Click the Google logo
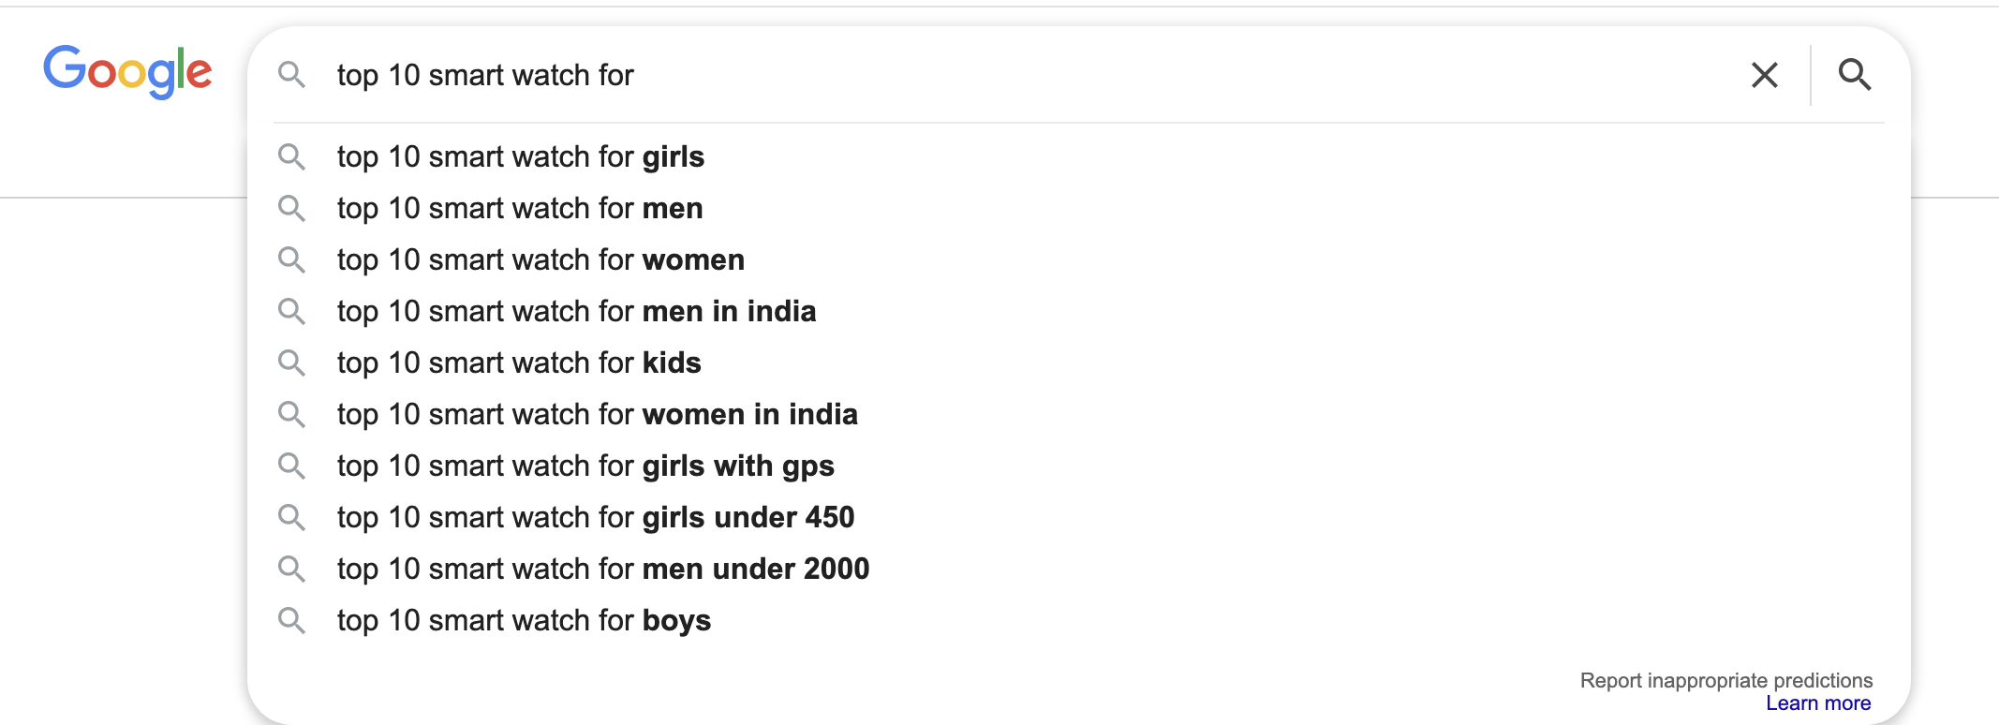The width and height of the screenshot is (1999, 725). [x=127, y=71]
